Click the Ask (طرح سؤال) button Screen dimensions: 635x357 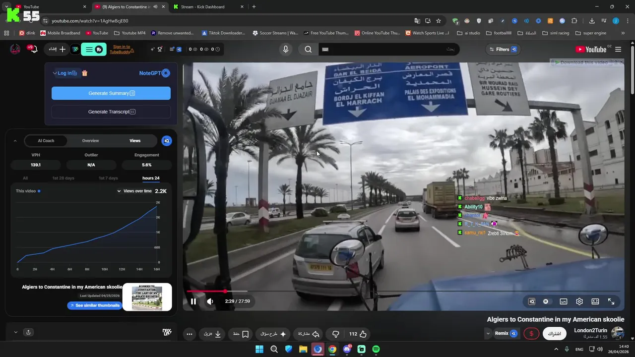click(273, 334)
